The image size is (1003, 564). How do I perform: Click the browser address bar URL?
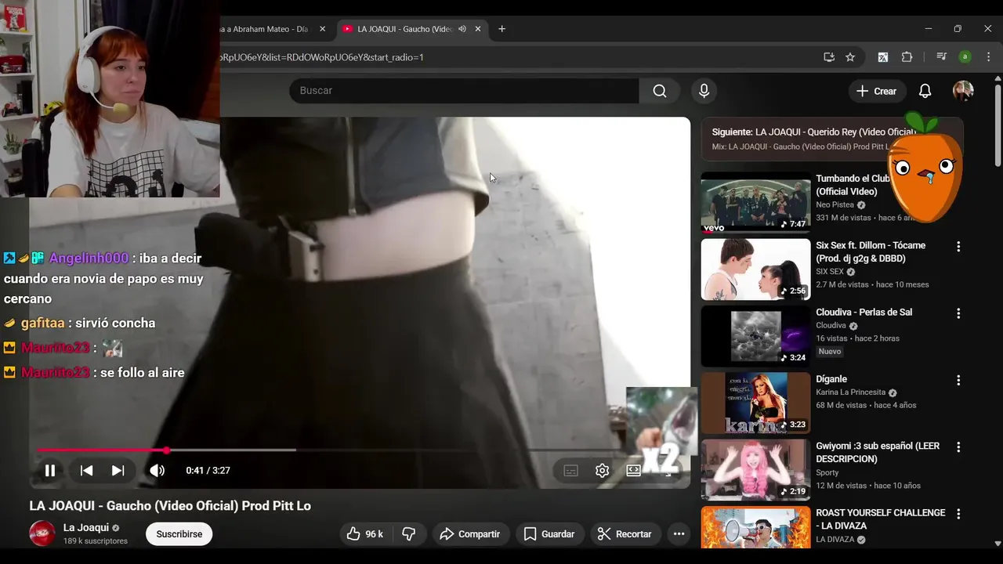click(x=322, y=57)
